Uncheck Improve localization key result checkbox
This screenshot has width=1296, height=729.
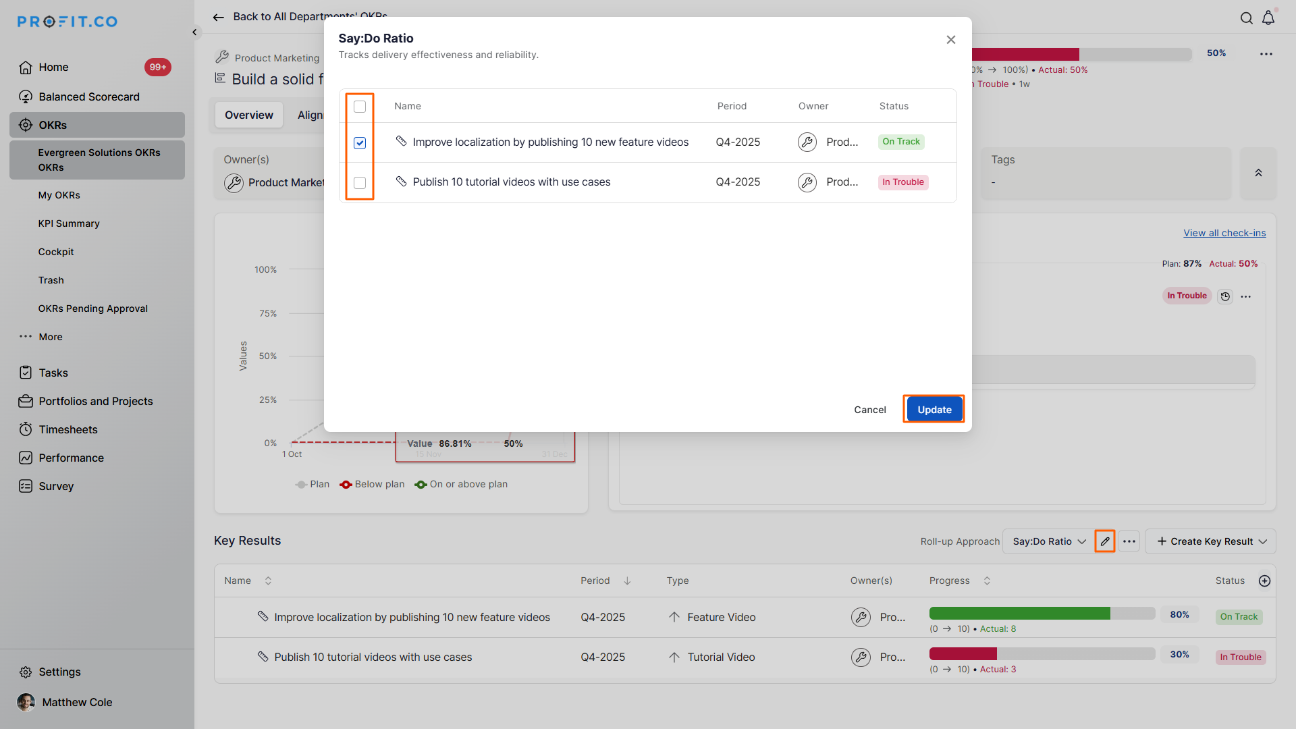tap(360, 142)
